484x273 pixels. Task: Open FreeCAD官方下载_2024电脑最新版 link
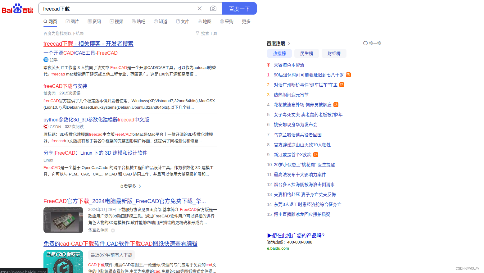[x=124, y=201]
